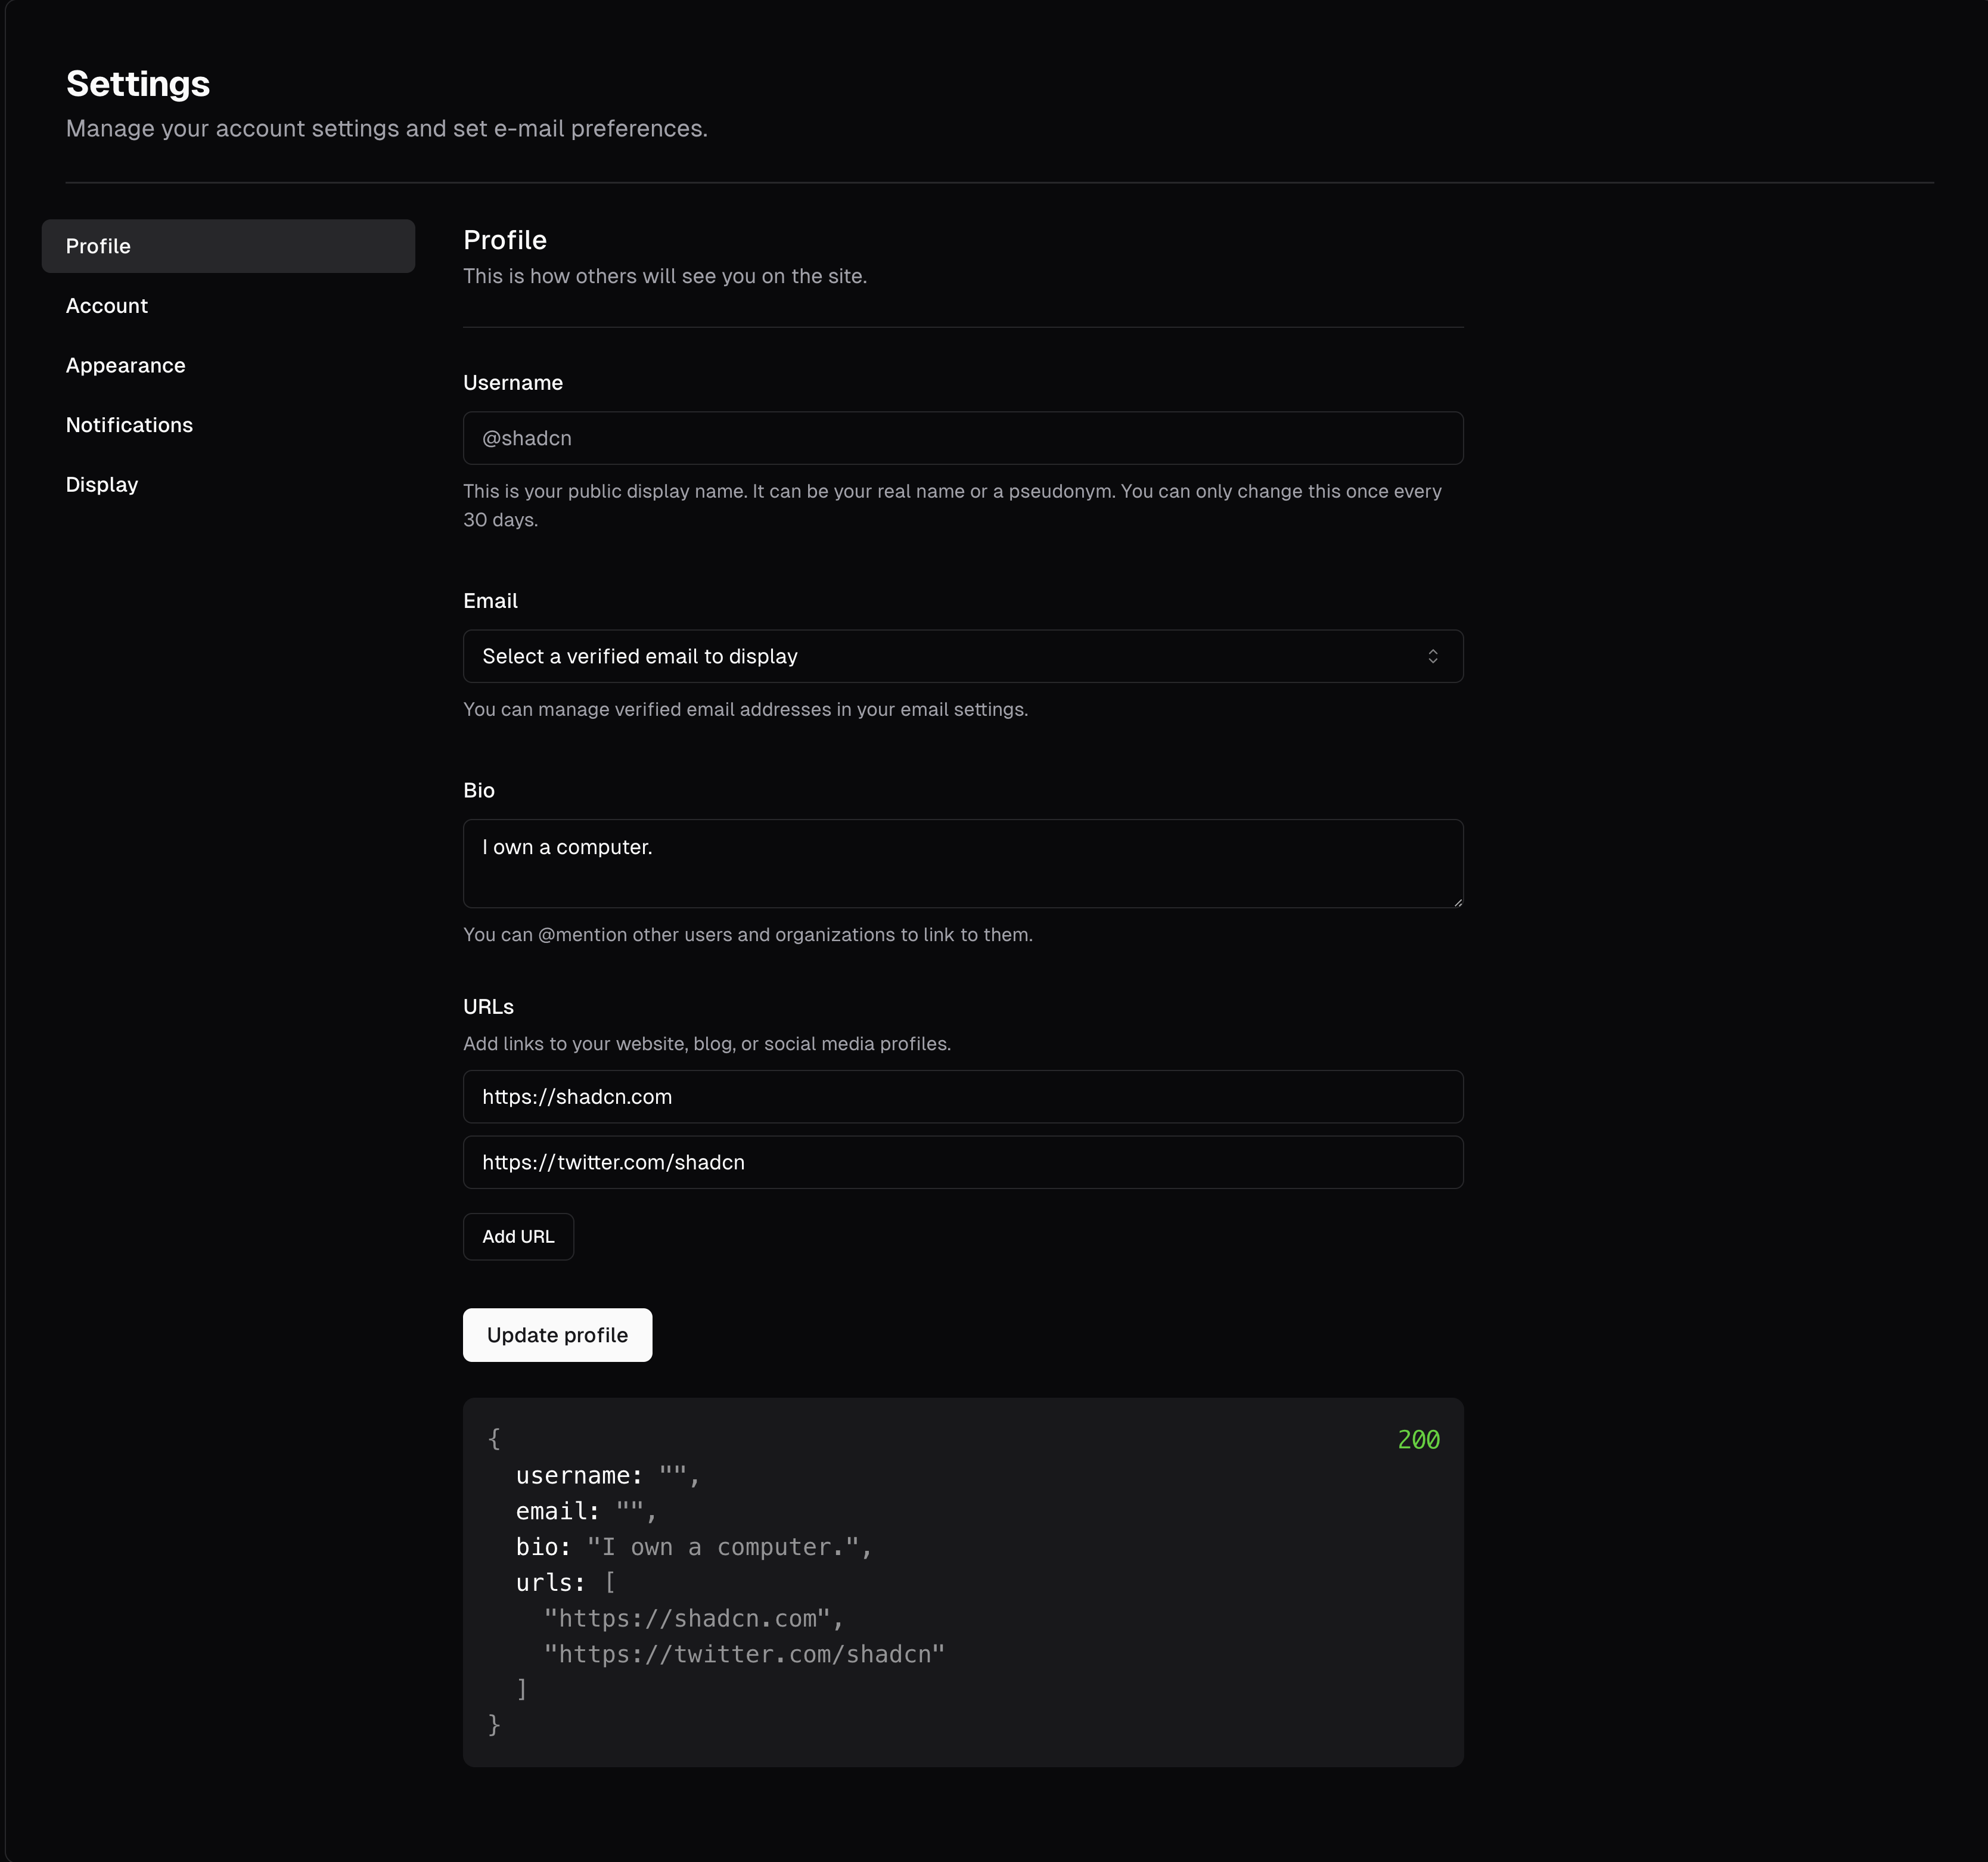Click the chevron icon in Email select
This screenshot has height=1862, width=1988.
point(1432,656)
